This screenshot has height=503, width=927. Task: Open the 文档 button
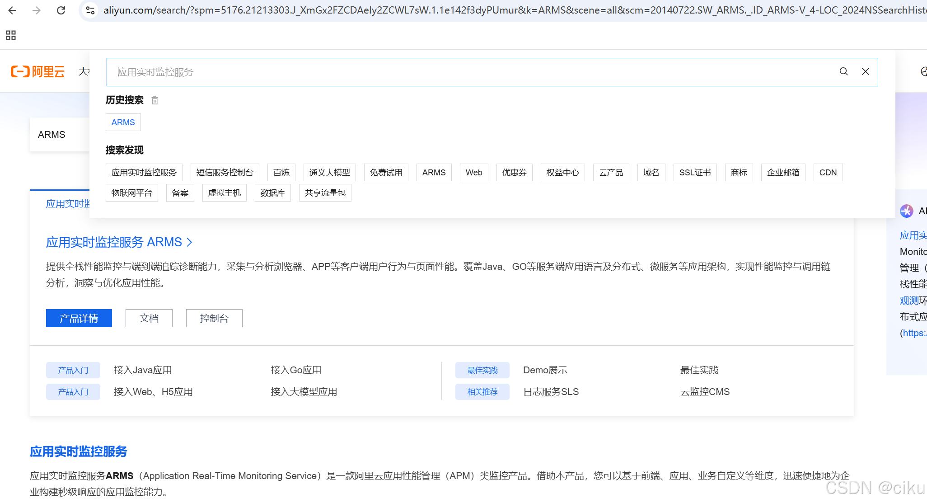(149, 318)
